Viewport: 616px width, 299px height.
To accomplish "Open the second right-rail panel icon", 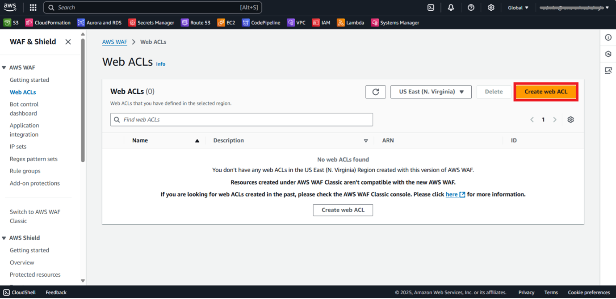I will pos(608,54).
